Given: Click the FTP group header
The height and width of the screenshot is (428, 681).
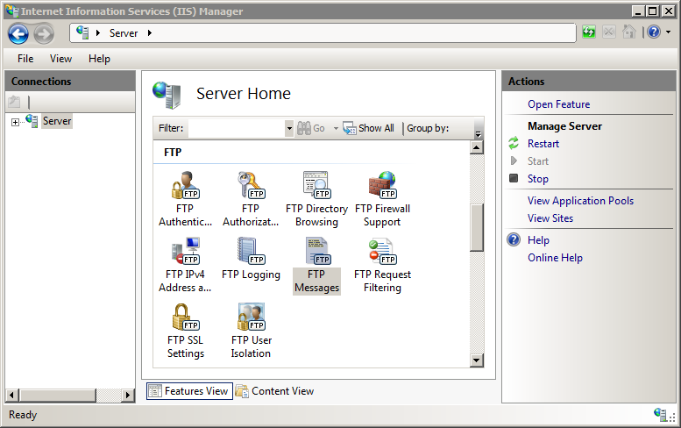Looking at the screenshot, I should click(173, 153).
